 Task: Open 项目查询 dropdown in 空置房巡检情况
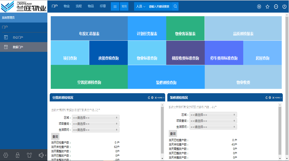[x=96, y=124]
